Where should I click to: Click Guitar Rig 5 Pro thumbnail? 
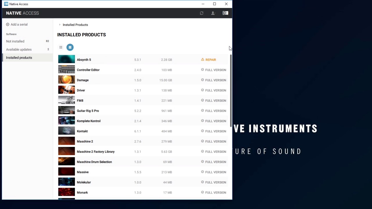pos(67,111)
